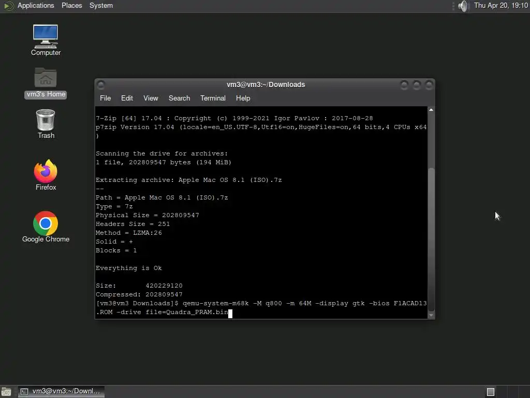Open the Places menu
Image resolution: width=530 pixels, height=398 pixels.
coord(71,5)
